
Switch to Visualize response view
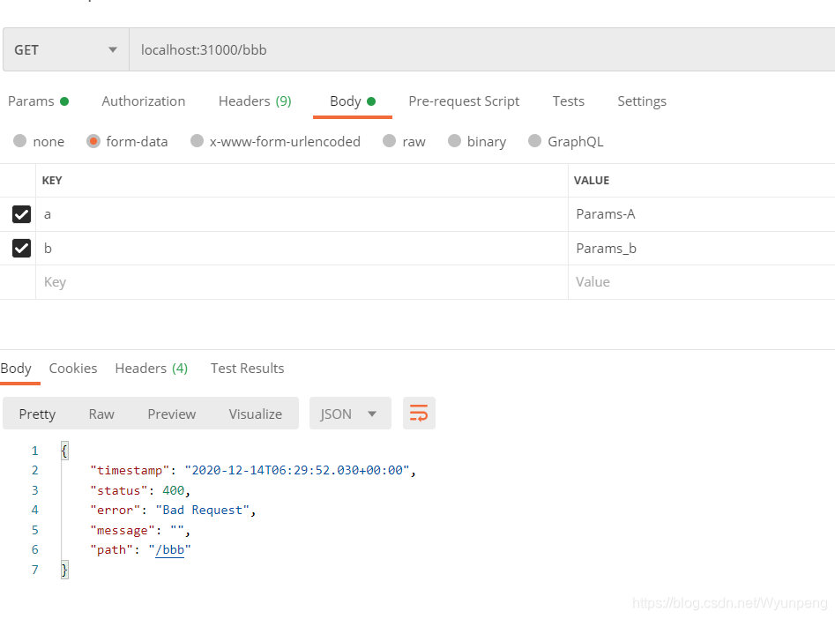coord(255,414)
